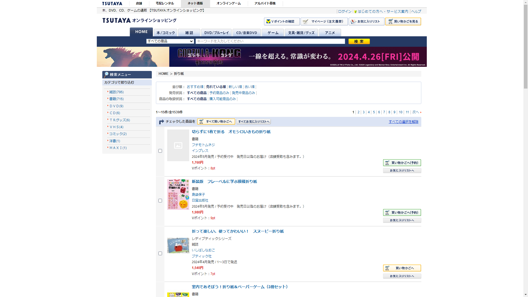
Task: Open the CD/音楽DVD tab
Action: [x=247, y=33]
